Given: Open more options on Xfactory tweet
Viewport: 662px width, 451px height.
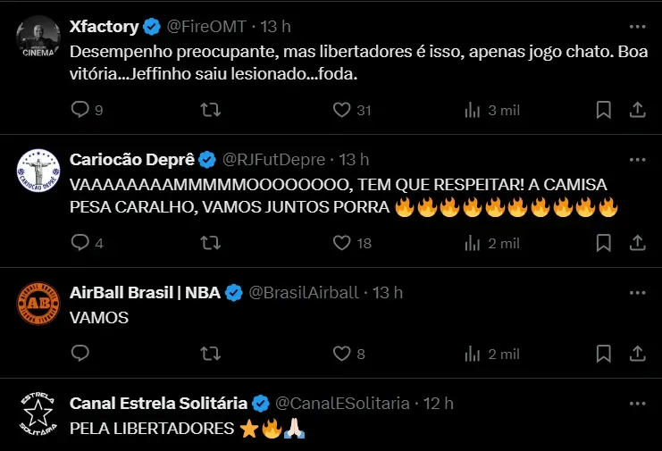Looking at the screenshot, I should click(x=637, y=27).
